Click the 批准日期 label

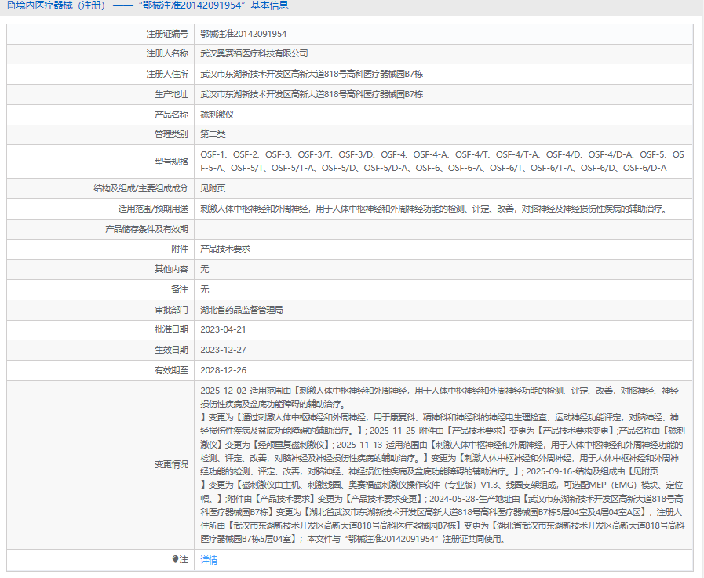click(172, 329)
